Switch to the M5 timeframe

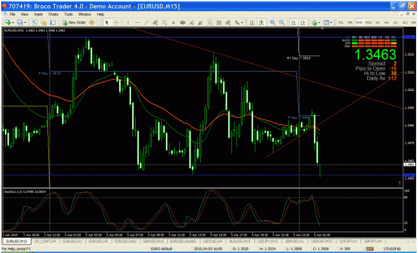click(350, 23)
